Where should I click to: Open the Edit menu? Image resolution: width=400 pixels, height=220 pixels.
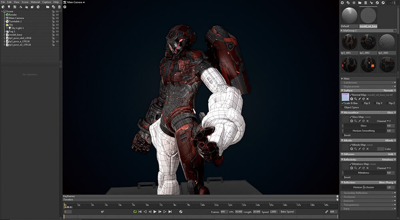(9, 2)
